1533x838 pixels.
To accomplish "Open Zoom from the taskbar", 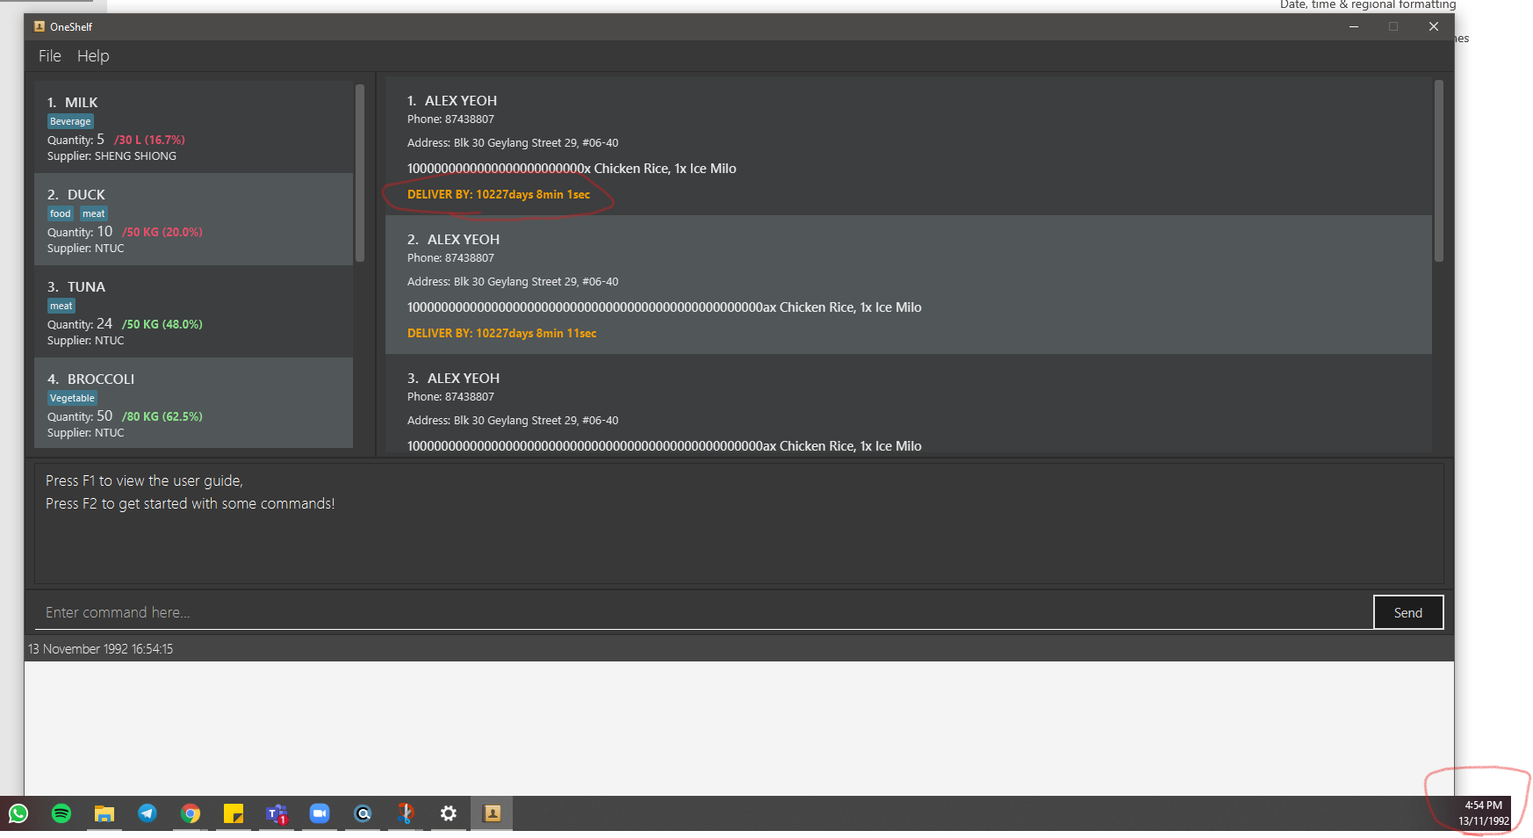I will [320, 813].
